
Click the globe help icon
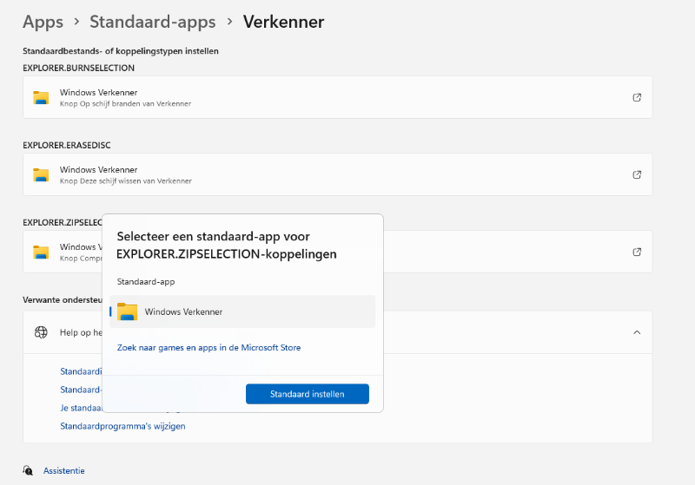point(41,332)
